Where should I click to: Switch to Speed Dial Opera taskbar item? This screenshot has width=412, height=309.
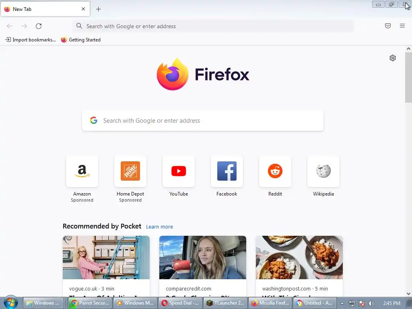(x=180, y=303)
